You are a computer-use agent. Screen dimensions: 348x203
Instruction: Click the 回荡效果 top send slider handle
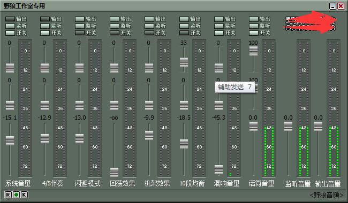[x=114, y=68]
